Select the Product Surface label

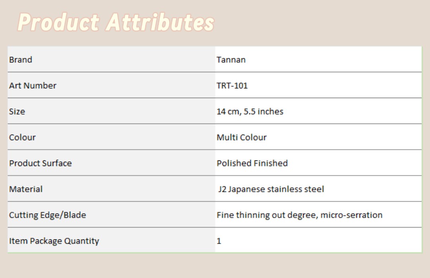tap(40, 163)
